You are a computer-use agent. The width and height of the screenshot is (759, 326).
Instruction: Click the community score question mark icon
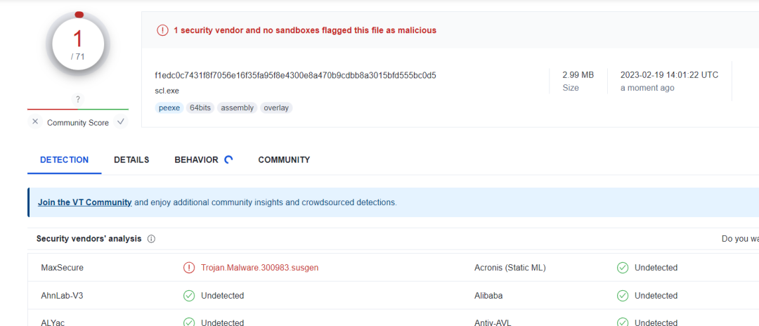[x=78, y=100]
